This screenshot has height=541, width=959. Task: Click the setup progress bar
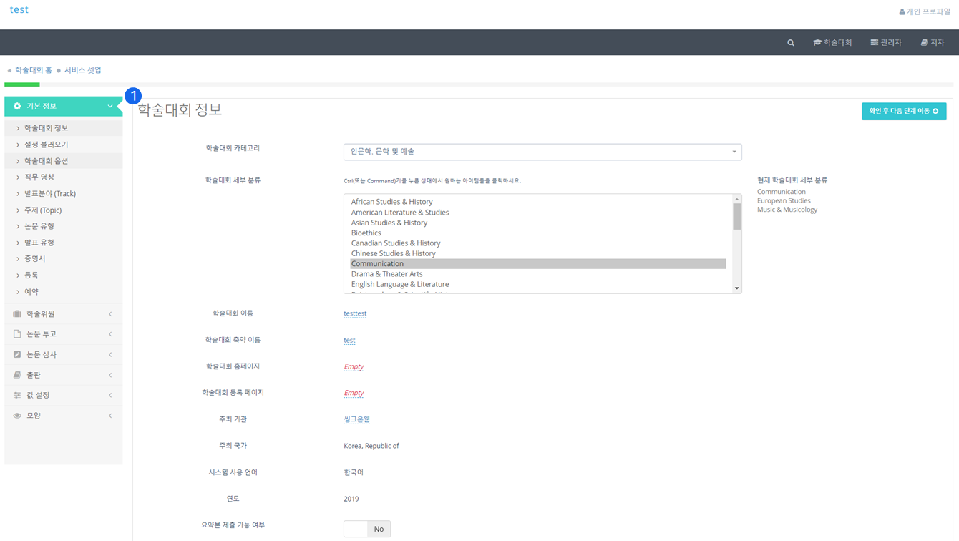click(x=478, y=84)
